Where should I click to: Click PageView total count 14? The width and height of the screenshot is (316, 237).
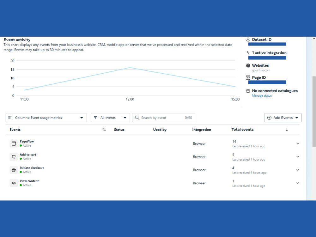pos(234,142)
